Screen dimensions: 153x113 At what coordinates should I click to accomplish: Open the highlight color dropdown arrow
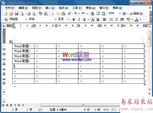point(133,19)
